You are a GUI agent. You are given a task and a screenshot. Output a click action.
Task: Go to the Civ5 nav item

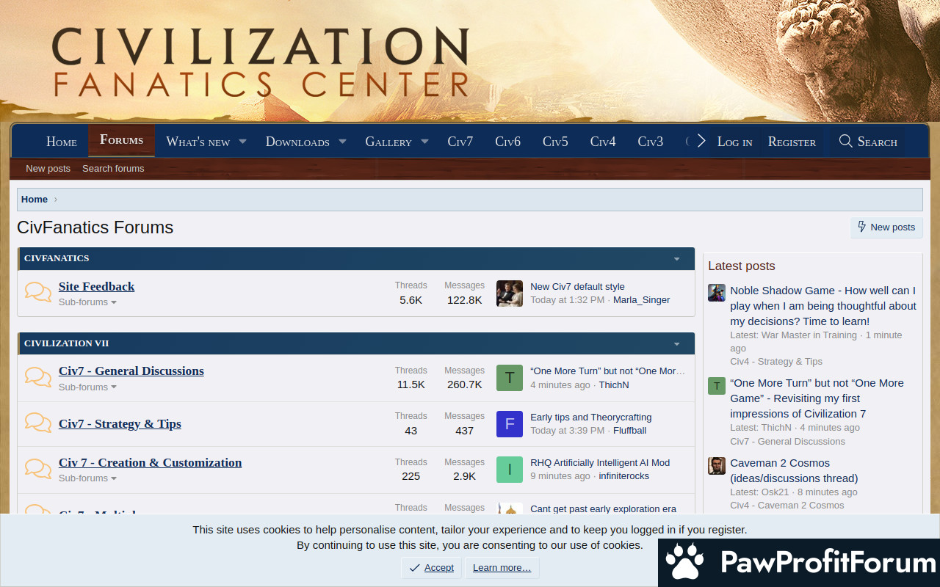pyautogui.click(x=555, y=142)
